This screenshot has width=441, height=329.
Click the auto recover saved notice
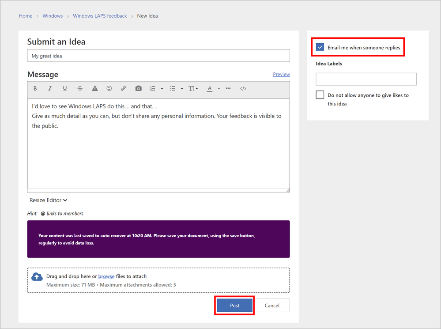(x=158, y=239)
